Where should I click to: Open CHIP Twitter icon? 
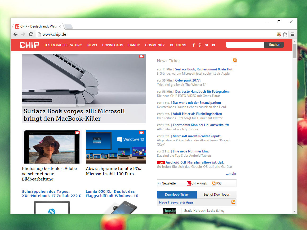point(207,45)
